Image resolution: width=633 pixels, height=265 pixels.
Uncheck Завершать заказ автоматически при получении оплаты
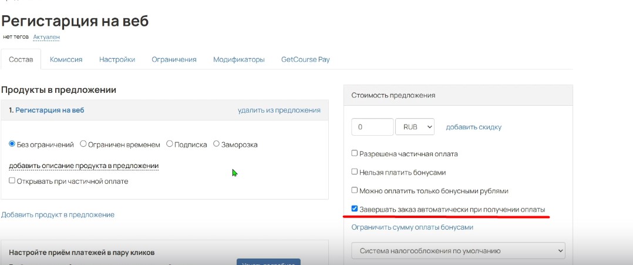(355, 209)
